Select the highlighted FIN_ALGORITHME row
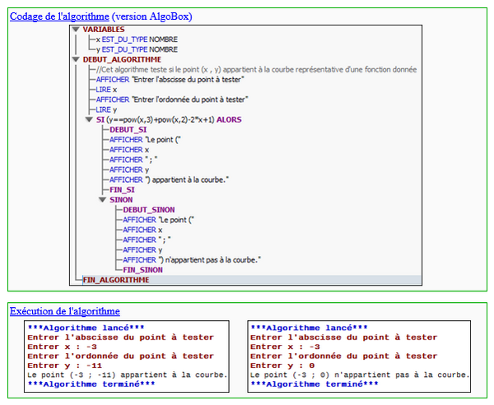Screen dimensions: 494x405 click(x=251, y=280)
